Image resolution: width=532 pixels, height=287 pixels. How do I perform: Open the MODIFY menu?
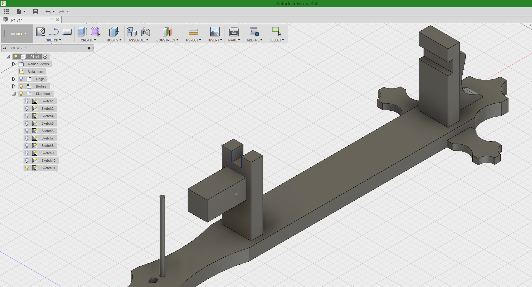114,40
